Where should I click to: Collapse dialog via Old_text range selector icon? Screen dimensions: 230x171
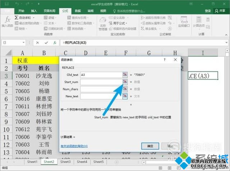point(125,75)
